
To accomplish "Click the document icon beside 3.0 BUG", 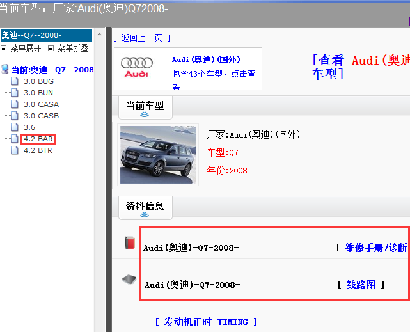I will coord(15,81).
